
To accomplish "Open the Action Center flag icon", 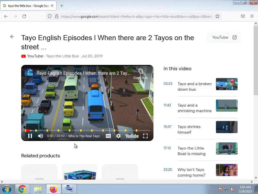I will point(220,189).
